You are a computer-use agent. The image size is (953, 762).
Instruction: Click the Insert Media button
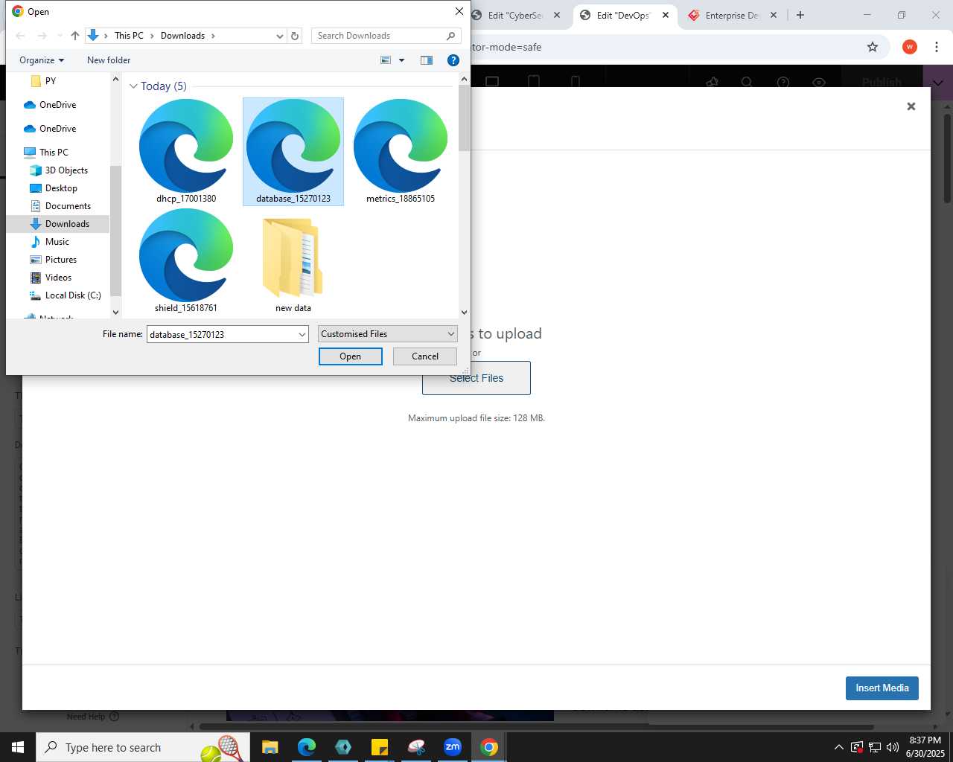[x=882, y=688]
